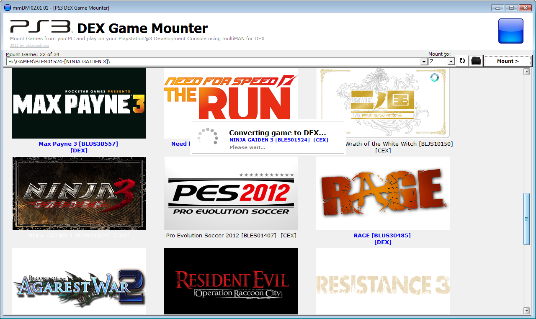This screenshot has width=536, height=319.
Task: Click the RAGE [BLUS30485] title link
Action: [382, 235]
